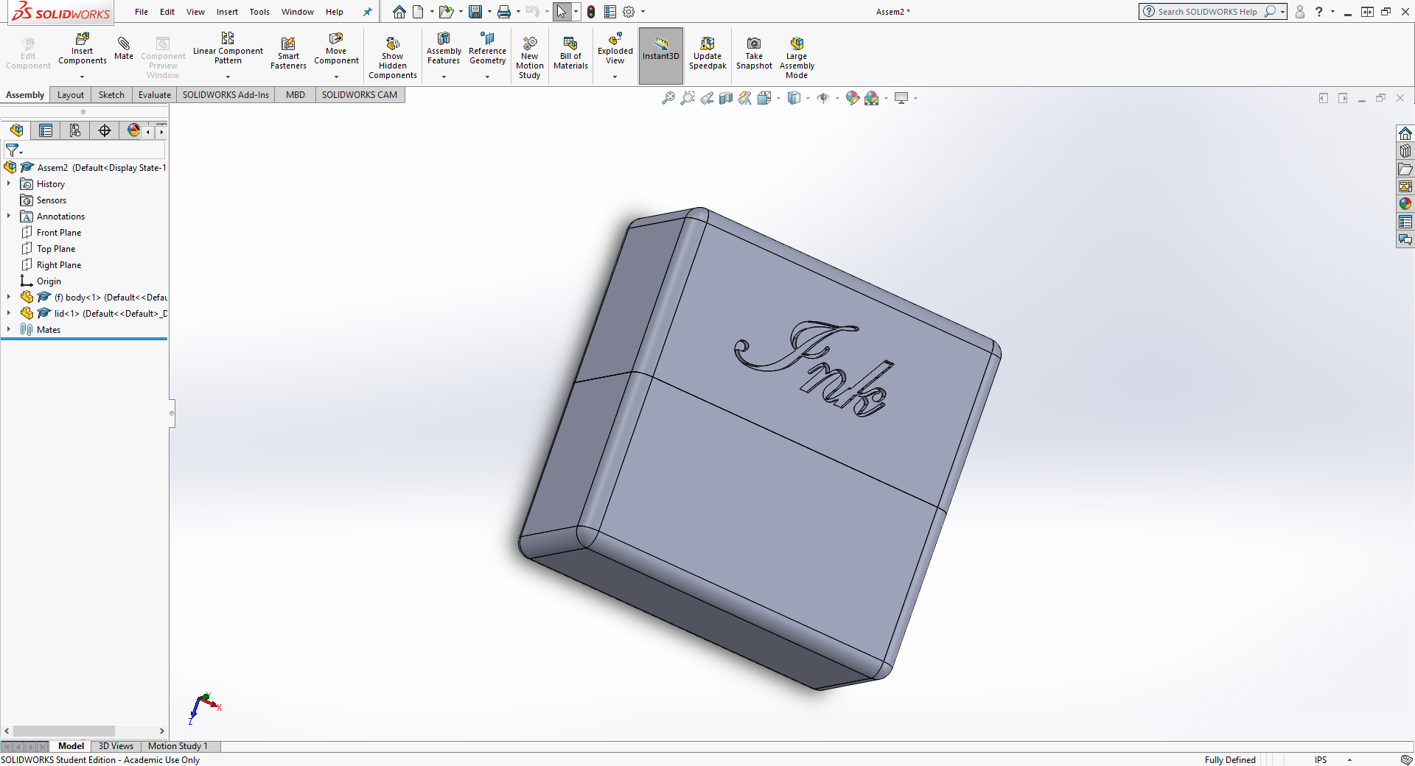1415x766 pixels.
Task: Open Appearances task pane color ball
Action: pos(1405,204)
